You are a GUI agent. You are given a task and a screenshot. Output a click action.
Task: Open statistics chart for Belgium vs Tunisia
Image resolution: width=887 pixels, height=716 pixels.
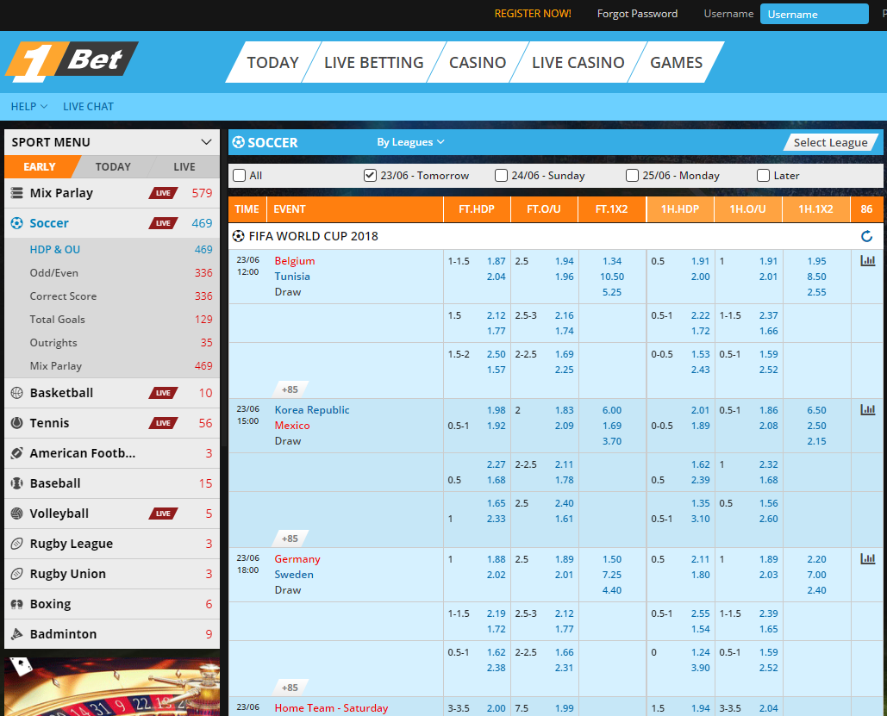[868, 261]
